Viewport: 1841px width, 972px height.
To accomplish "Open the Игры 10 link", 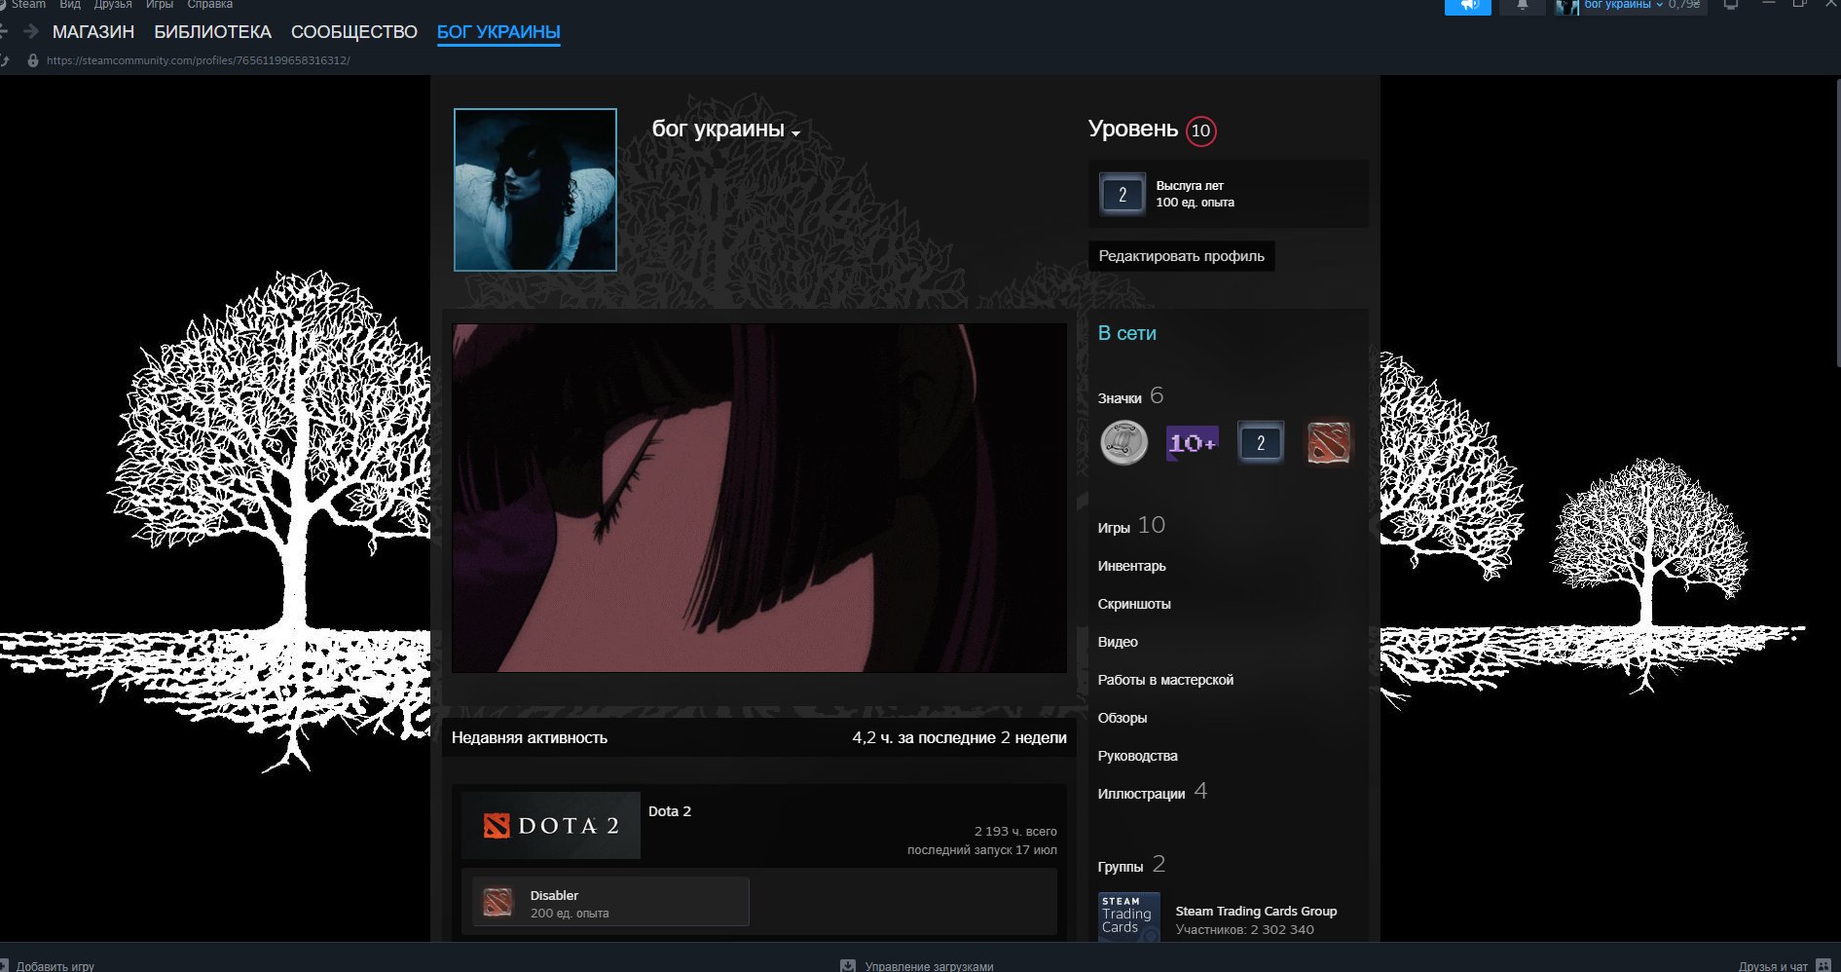I will click(x=1131, y=526).
